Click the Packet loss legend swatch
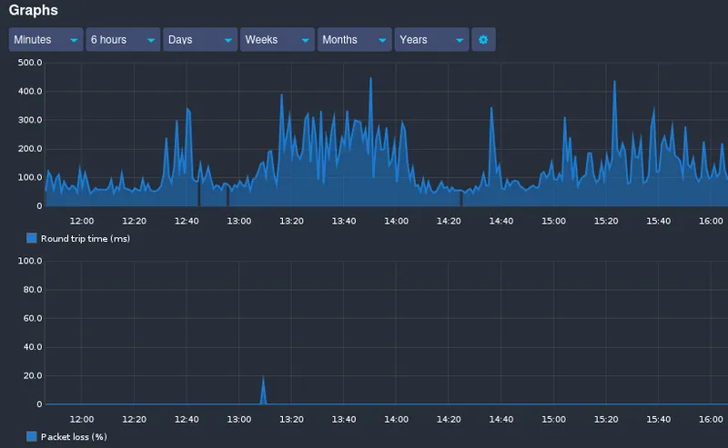The height and width of the screenshot is (448, 728). (32, 436)
